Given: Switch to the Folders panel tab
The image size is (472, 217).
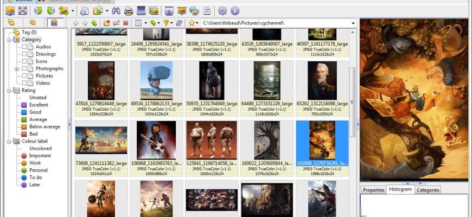Looking at the screenshot, I should click(11, 22).
